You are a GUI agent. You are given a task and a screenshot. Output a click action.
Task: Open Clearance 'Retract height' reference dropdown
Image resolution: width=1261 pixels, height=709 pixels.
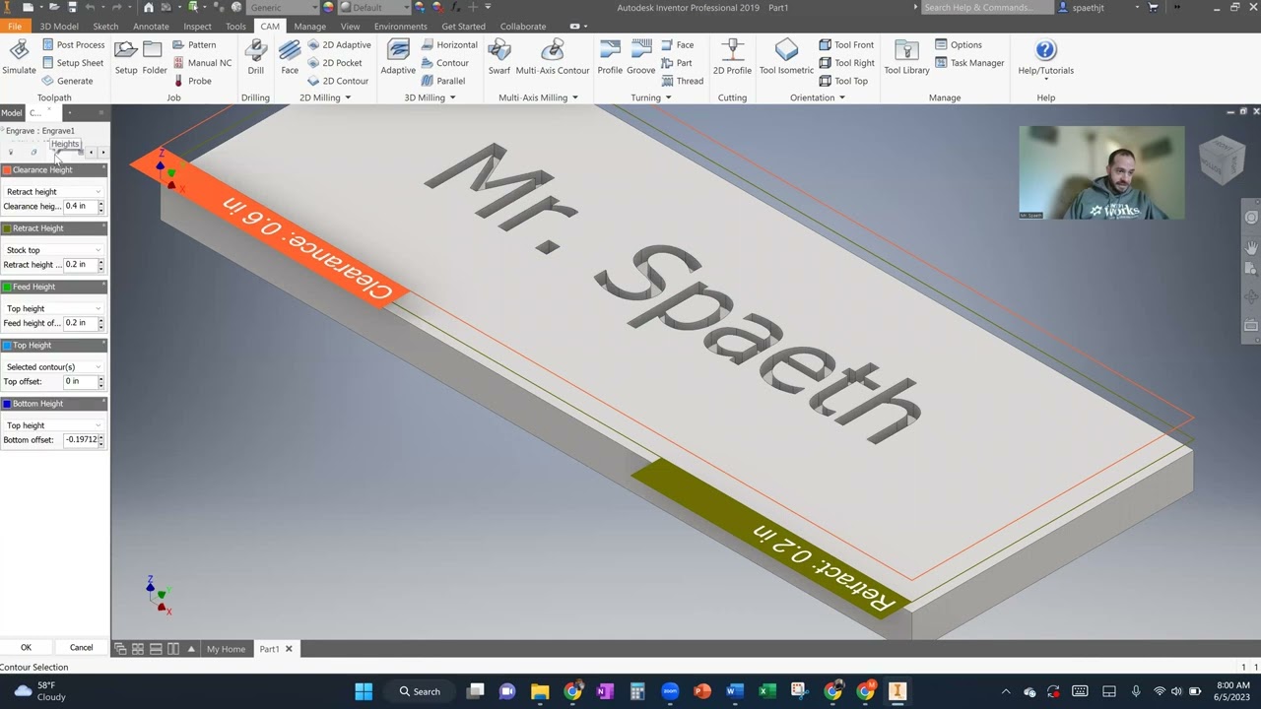click(x=53, y=191)
